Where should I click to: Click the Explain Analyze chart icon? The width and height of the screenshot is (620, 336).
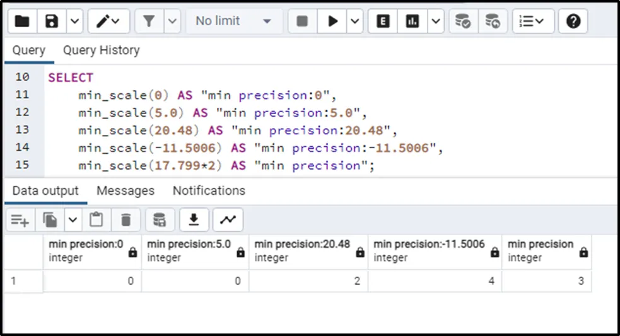[412, 21]
